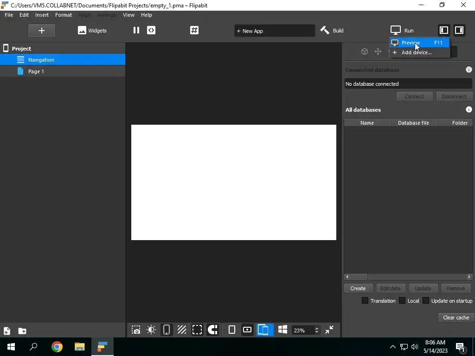Viewport: 475px width, 356px height.
Task: Select the landscape orientation icon
Action: point(247,330)
